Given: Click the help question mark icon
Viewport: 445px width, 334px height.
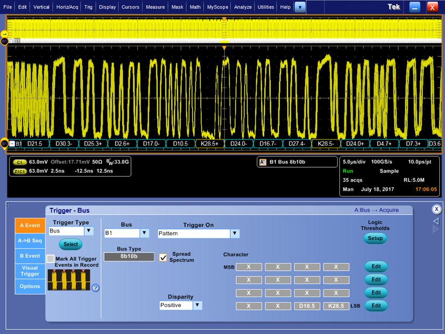Looking at the screenshot, I should click(96, 288).
